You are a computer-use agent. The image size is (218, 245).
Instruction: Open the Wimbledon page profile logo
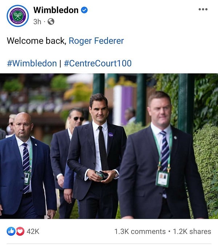click(x=18, y=16)
